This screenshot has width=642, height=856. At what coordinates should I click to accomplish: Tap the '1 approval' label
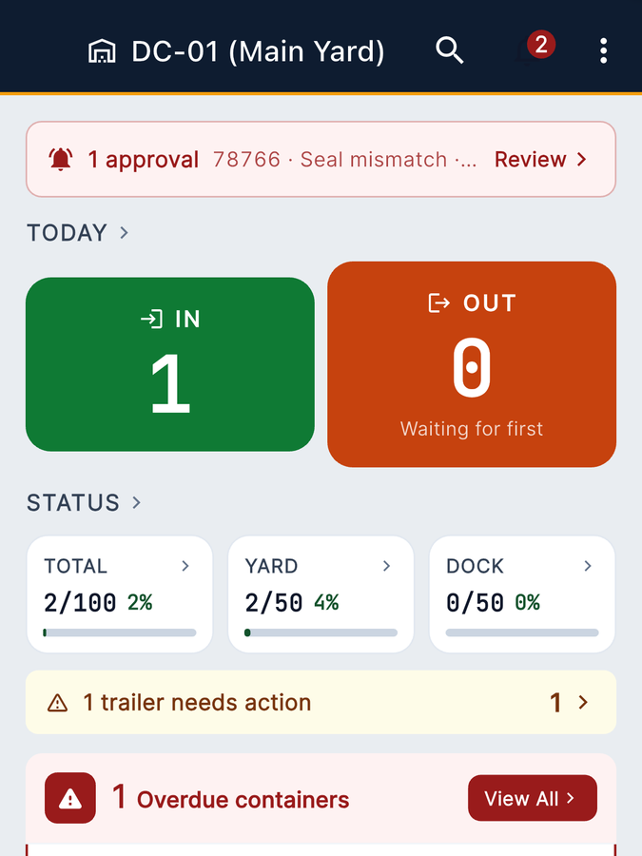point(144,160)
